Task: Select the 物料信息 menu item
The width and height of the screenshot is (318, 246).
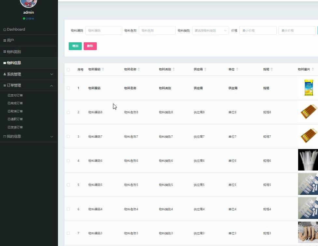Action: click(x=29, y=63)
